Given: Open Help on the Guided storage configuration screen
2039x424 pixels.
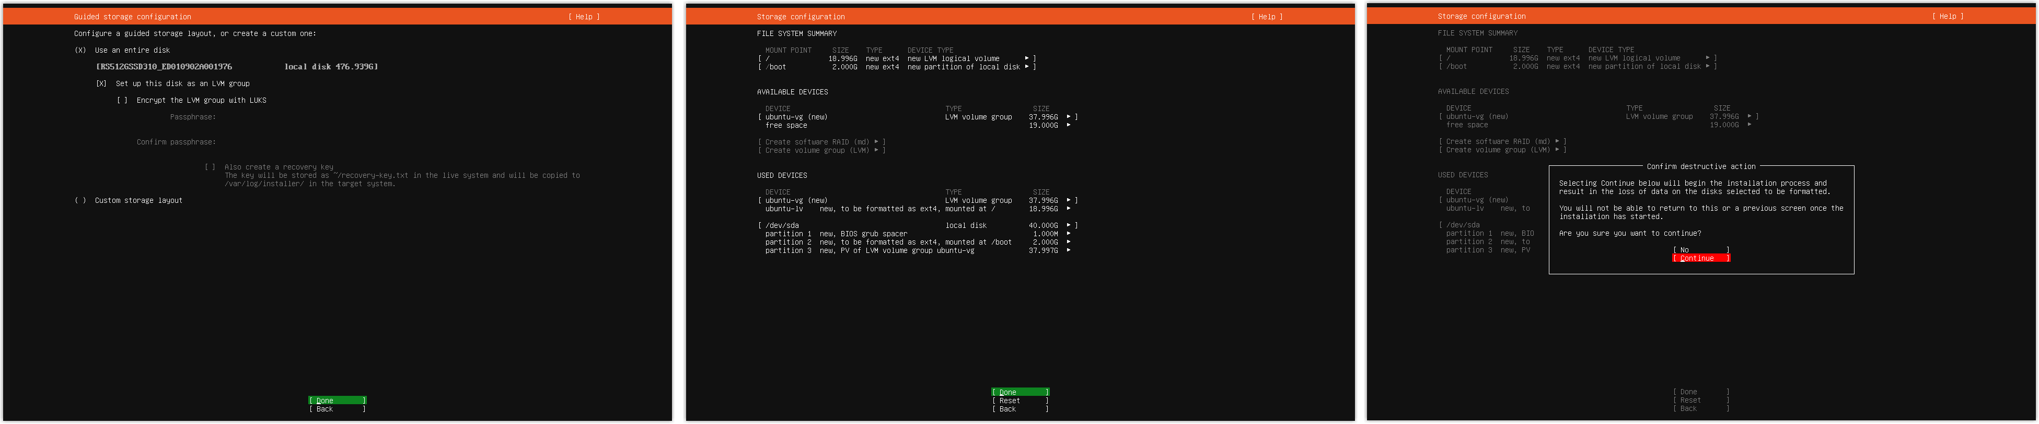Looking at the screenshot, I should [583, 17].
